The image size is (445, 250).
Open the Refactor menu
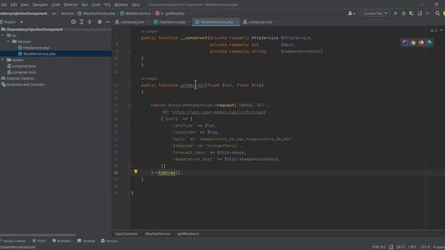[71, 5]
